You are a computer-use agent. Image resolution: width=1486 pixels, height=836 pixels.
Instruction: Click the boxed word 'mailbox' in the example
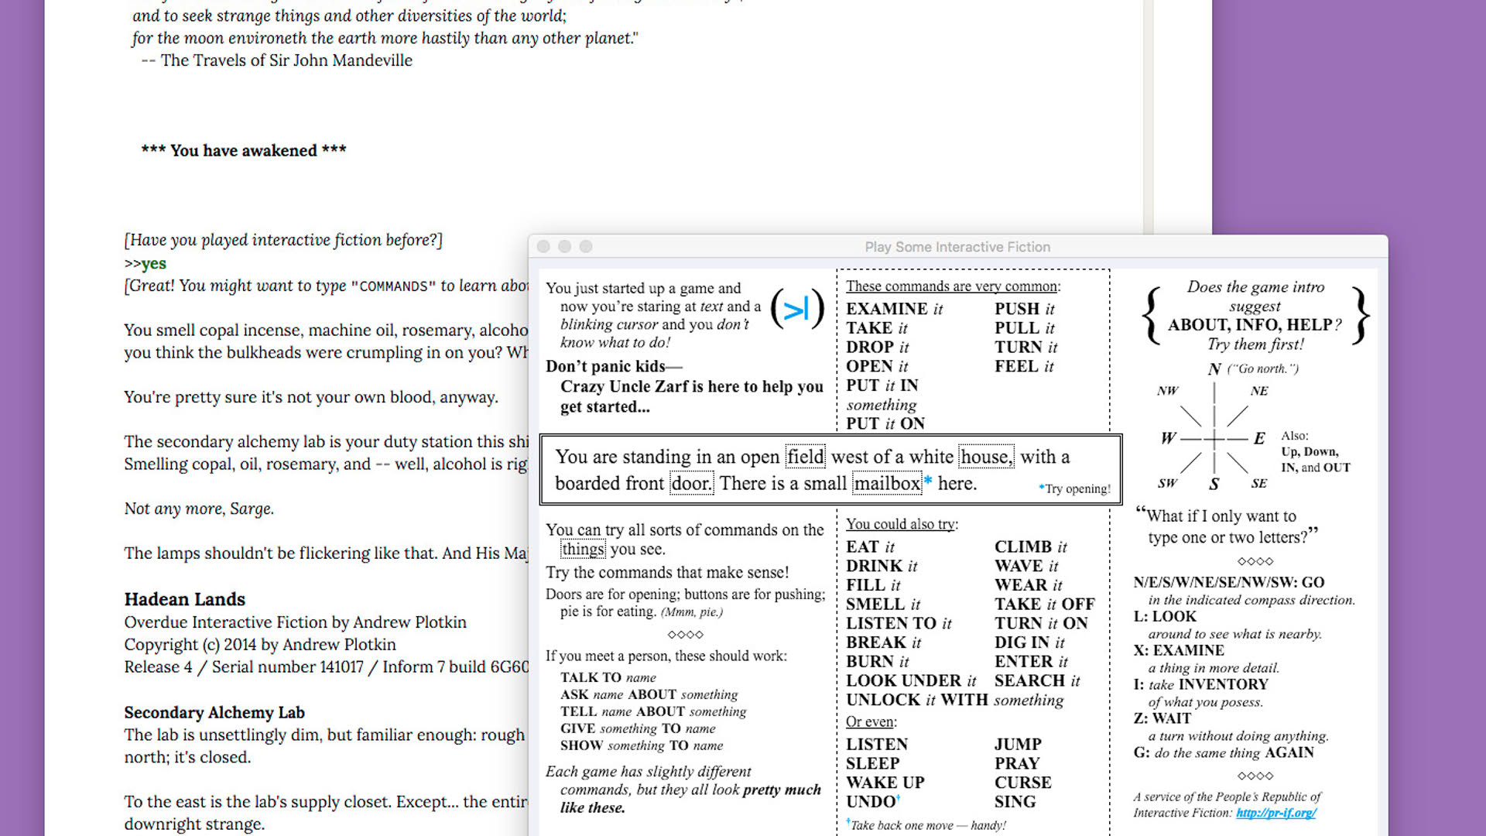(887, 484)
